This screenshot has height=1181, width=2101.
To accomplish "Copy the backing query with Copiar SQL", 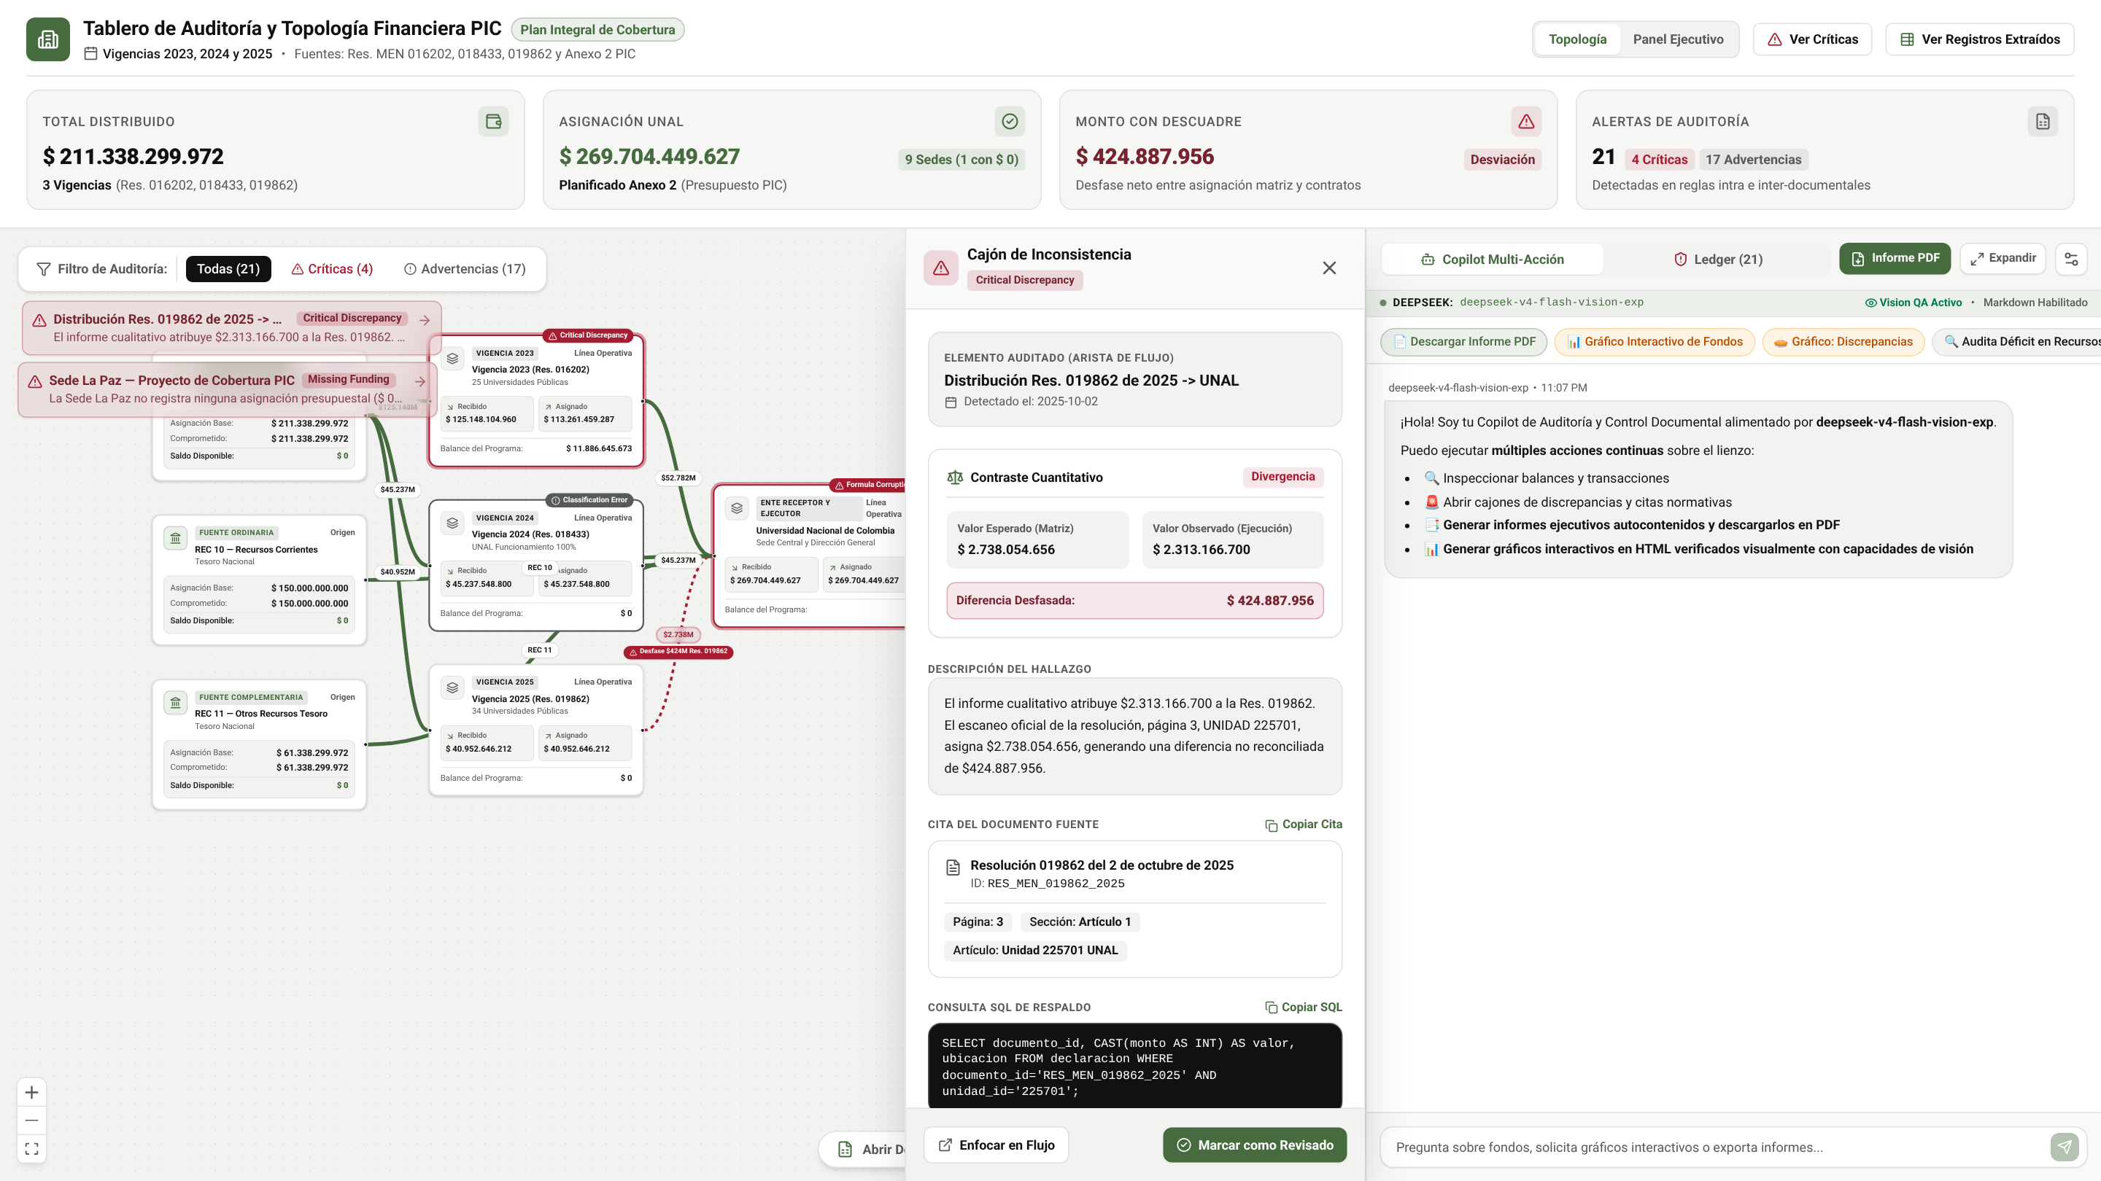I will click(x=1304, y=1007).
